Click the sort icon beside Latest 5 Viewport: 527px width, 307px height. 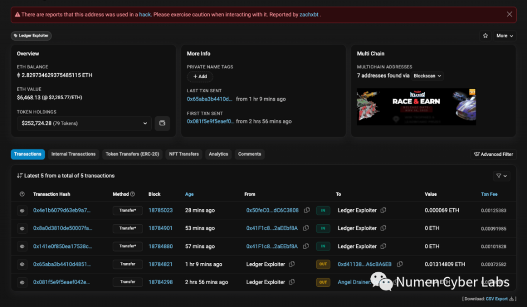(20, 176)
